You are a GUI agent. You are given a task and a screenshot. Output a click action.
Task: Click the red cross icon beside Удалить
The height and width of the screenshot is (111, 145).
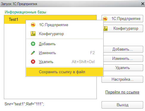click(x=33, y=62)
